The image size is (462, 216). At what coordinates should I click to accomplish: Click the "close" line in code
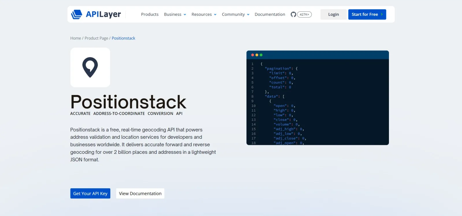[286, 120]
